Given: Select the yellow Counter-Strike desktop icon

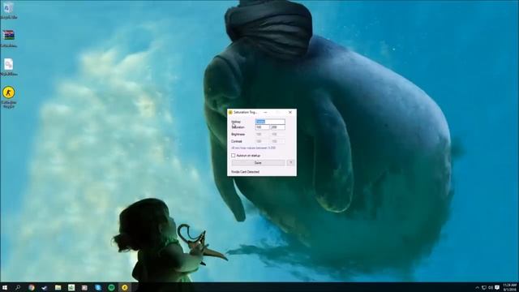Looking at the screenshot, I should pos(9,97).
